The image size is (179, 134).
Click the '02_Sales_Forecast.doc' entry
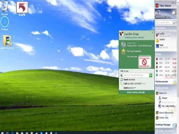tap(165, 131)
